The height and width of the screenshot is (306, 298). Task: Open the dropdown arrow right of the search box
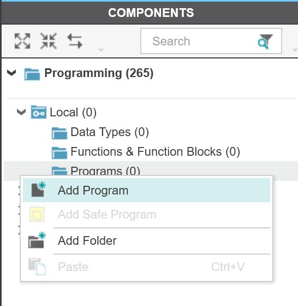click(x=295, y=50)
